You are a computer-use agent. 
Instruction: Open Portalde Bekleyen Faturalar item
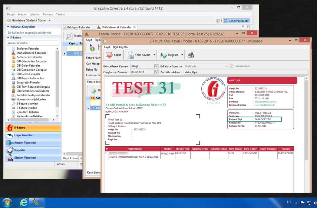[x=33, y=95]
